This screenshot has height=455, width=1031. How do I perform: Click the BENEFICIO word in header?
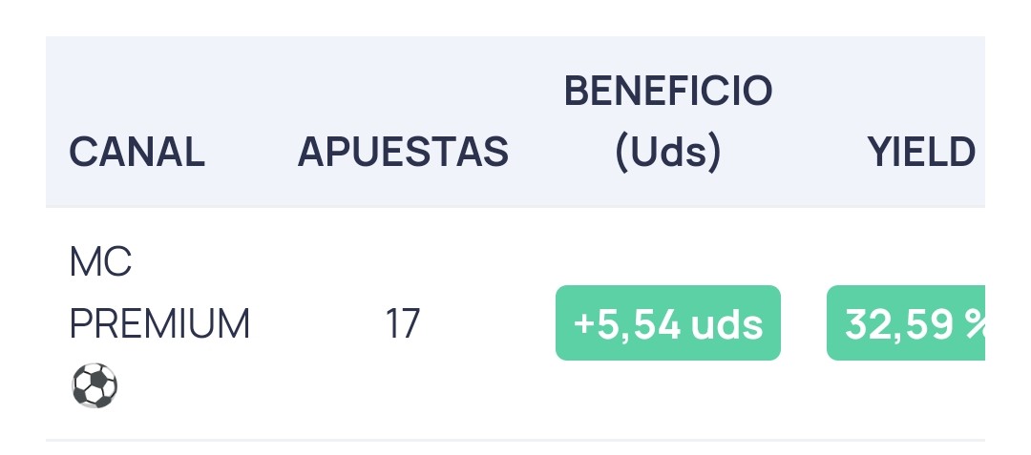[x=668, y=91]
